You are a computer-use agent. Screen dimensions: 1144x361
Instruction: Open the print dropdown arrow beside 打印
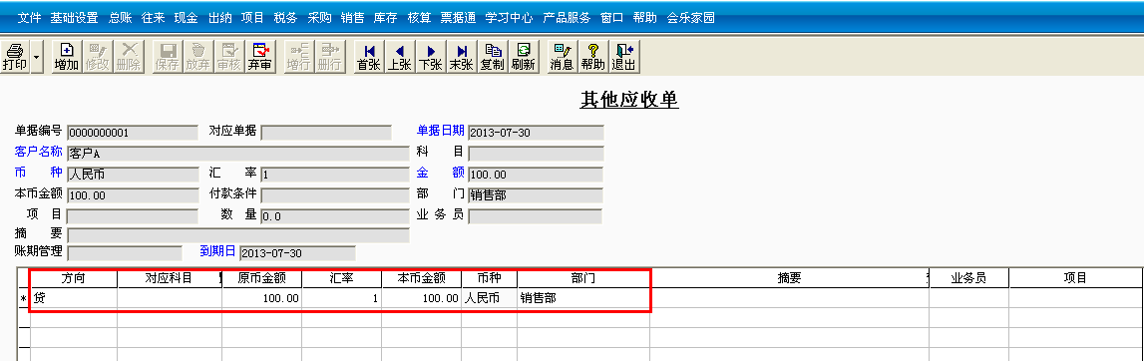(x=37, y=56)
